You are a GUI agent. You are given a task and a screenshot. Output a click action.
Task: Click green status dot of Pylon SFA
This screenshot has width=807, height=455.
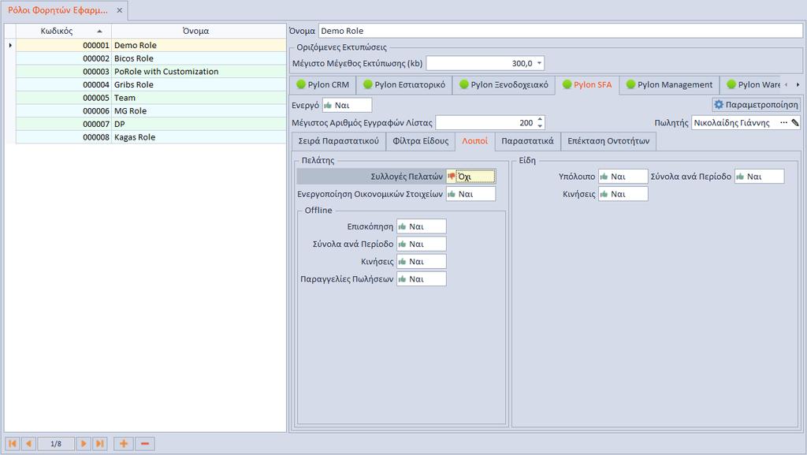(567, 84)
